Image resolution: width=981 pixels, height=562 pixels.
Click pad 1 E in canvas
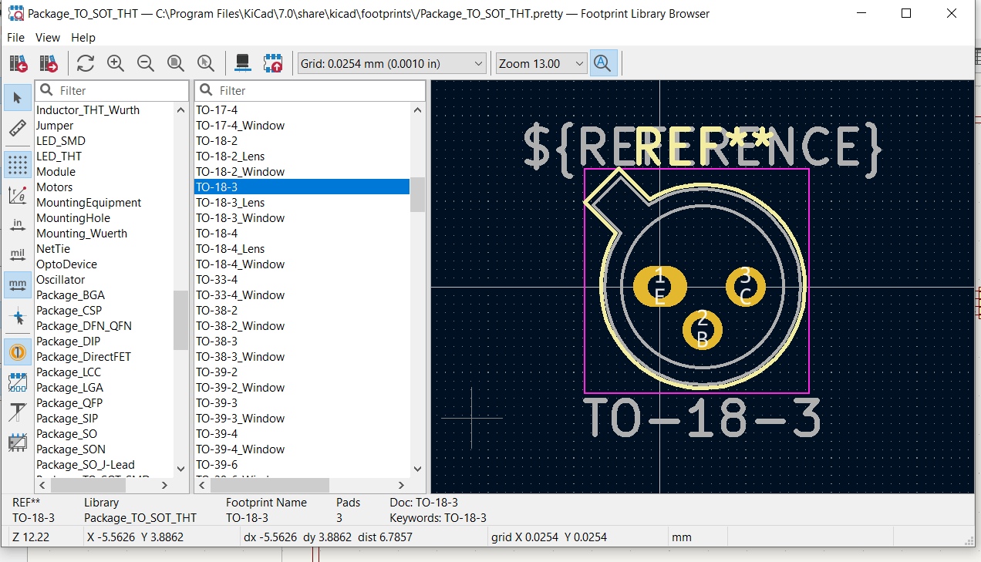tap(659, 287)
